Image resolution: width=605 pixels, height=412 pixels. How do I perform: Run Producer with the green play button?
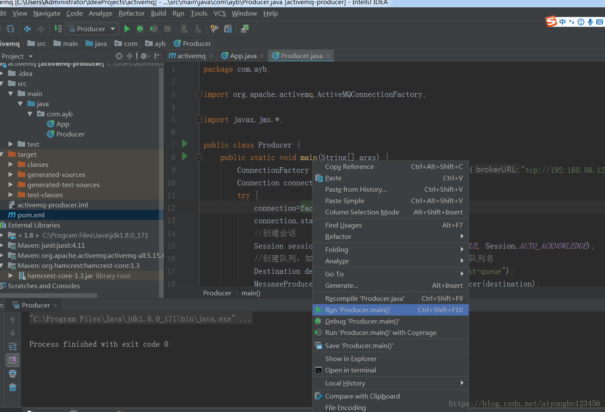[x=127, y=29]
